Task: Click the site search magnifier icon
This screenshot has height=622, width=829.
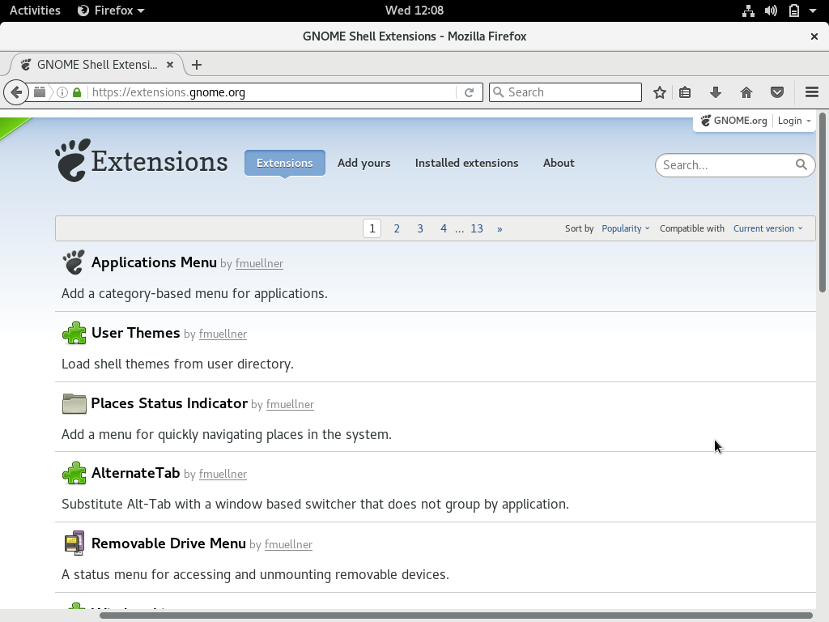Action: (x=801, y=164)
